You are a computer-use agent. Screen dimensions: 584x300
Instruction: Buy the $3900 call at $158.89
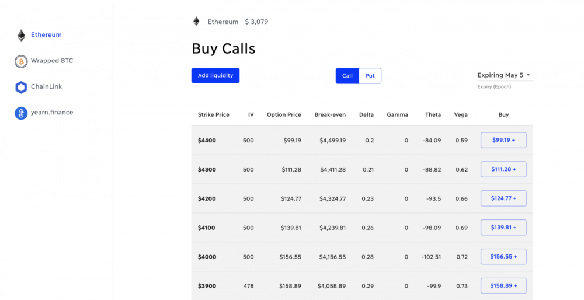503,286
